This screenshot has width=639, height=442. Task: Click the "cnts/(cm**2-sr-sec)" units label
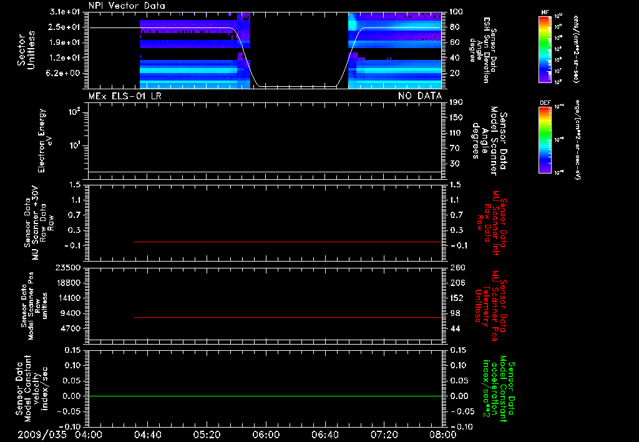(576, 49)
